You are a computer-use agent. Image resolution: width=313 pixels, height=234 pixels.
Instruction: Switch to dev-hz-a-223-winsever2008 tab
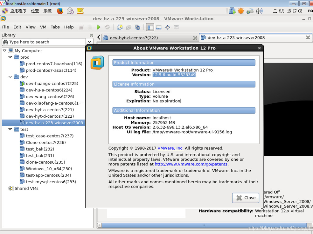255,38
